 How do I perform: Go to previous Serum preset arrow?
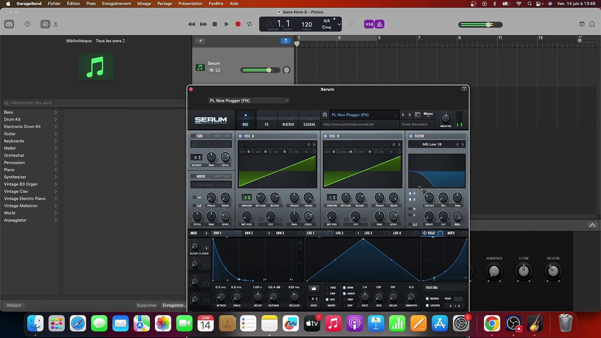(403, 115)
